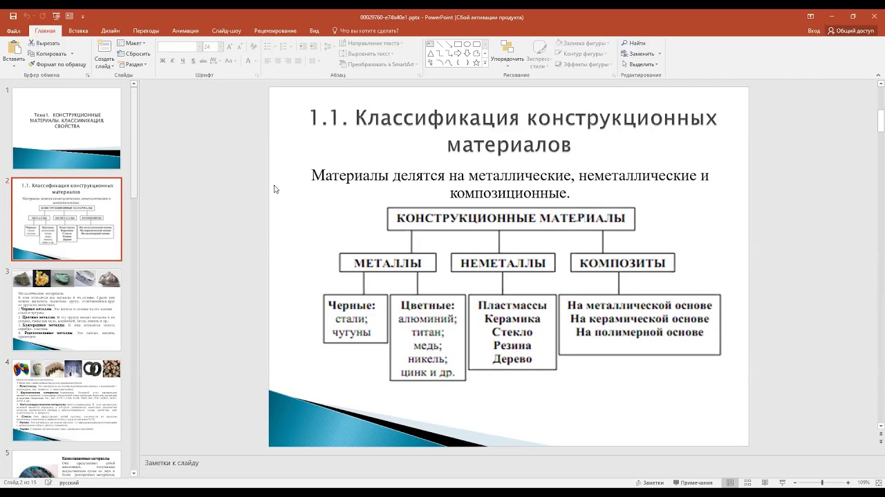Toggle bulleted list button
The height and width of the screenshot is (497, 885).
268,46
